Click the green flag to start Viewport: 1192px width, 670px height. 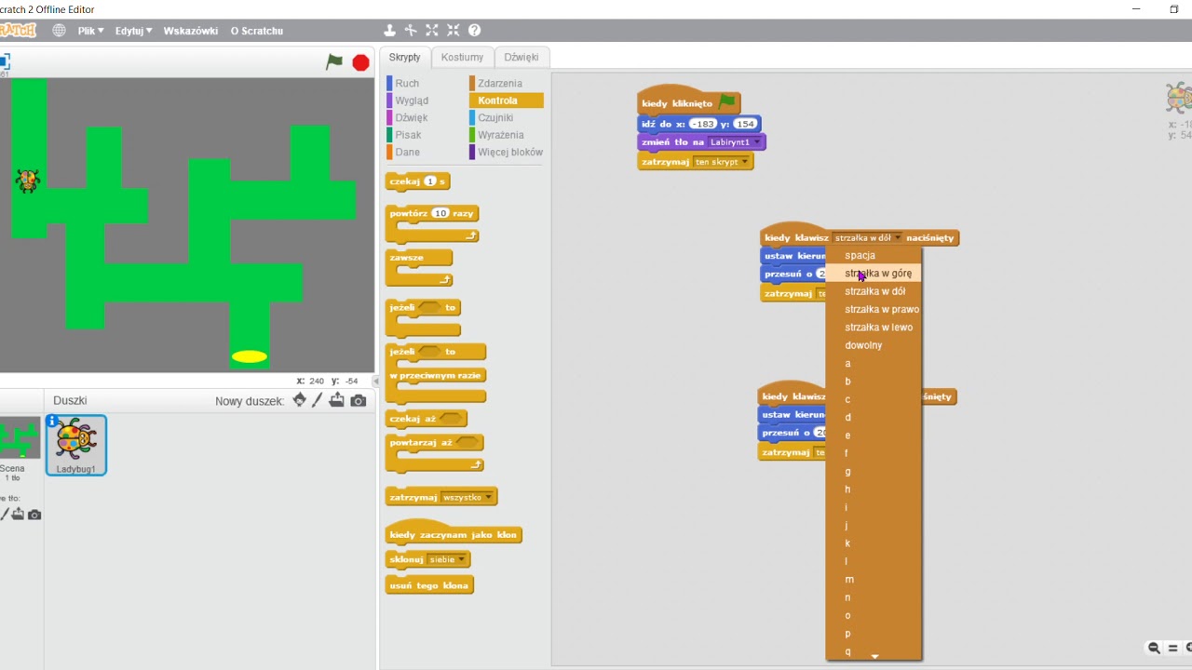coord(334,62)
